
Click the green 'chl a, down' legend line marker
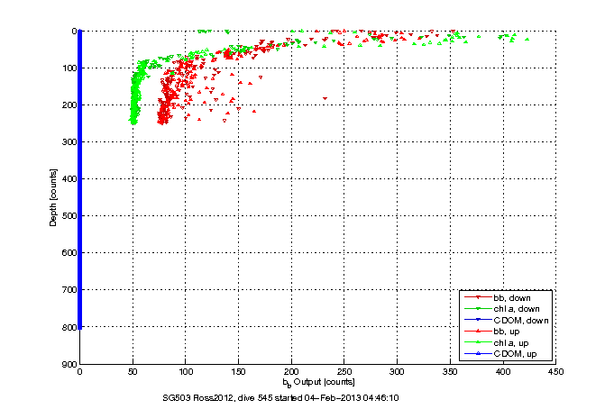(478, 309)
